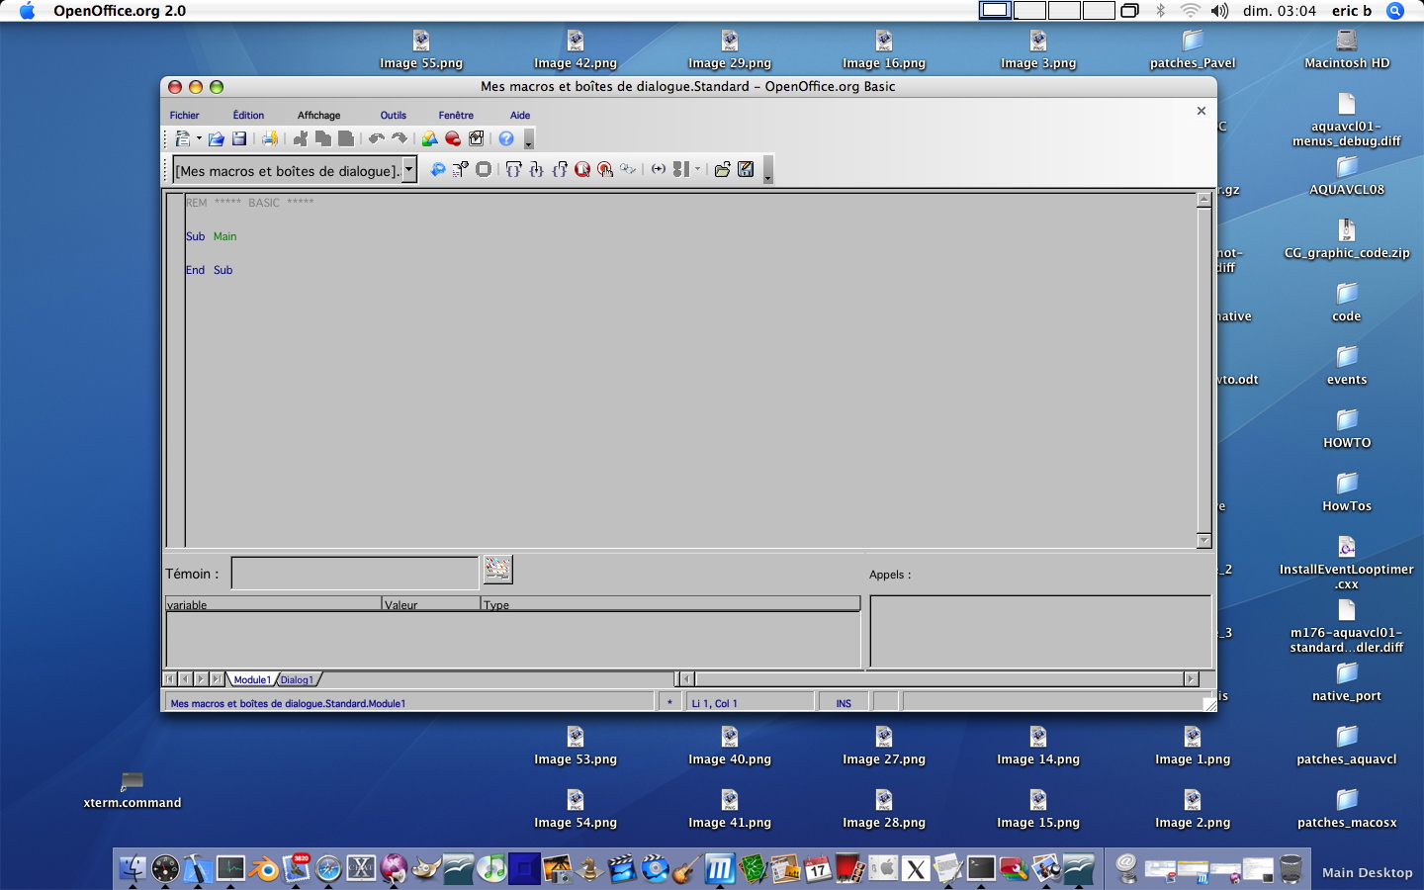Click the Valeur column header
Viewport: 1424px width, 890px height.
pos(431,604)
